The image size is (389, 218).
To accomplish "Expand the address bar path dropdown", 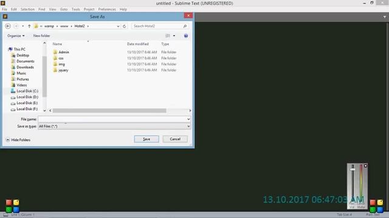I will [118, 26].
